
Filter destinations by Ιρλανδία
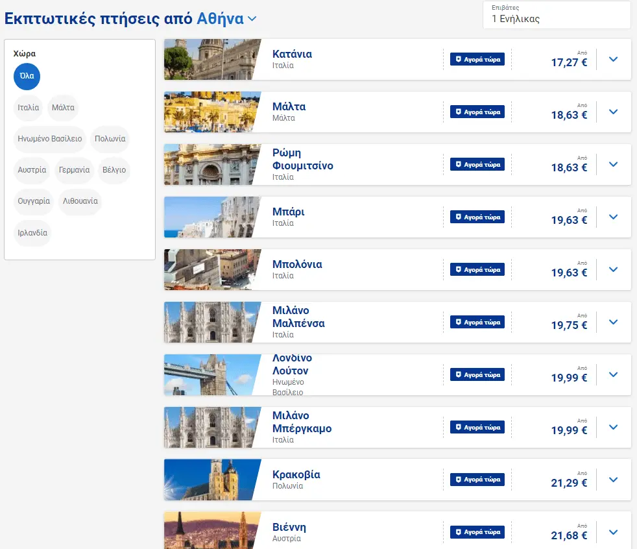pos(32,233)
